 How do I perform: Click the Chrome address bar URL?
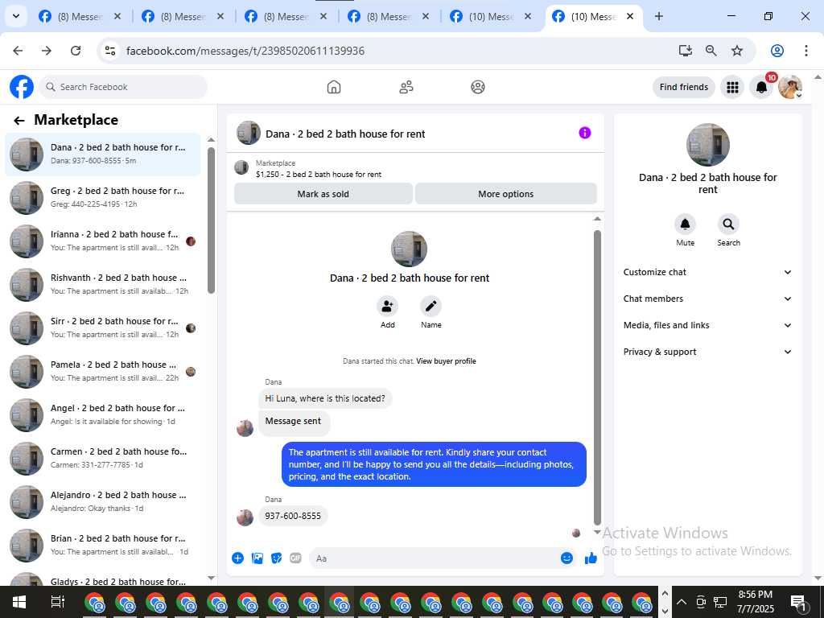pos(245,51)
